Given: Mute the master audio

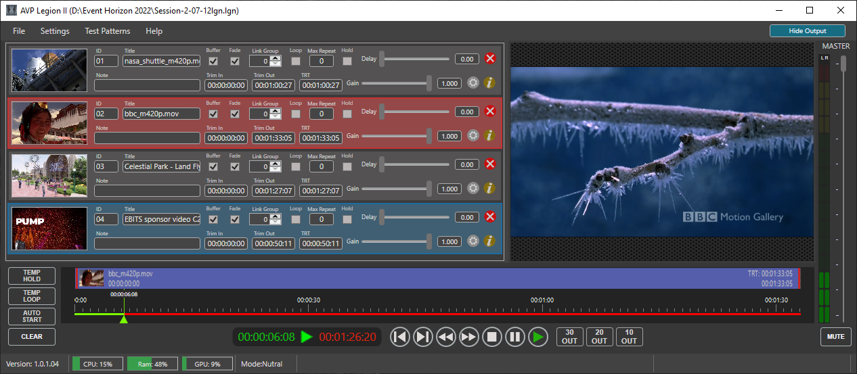Looking at the screenshot, I should pos(836,337).
